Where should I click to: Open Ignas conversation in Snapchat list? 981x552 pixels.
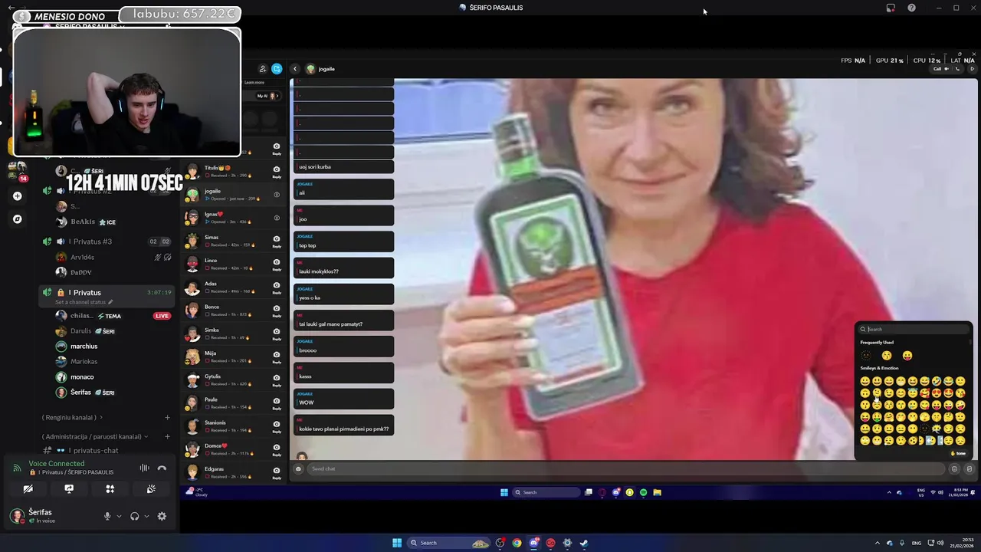234,218
